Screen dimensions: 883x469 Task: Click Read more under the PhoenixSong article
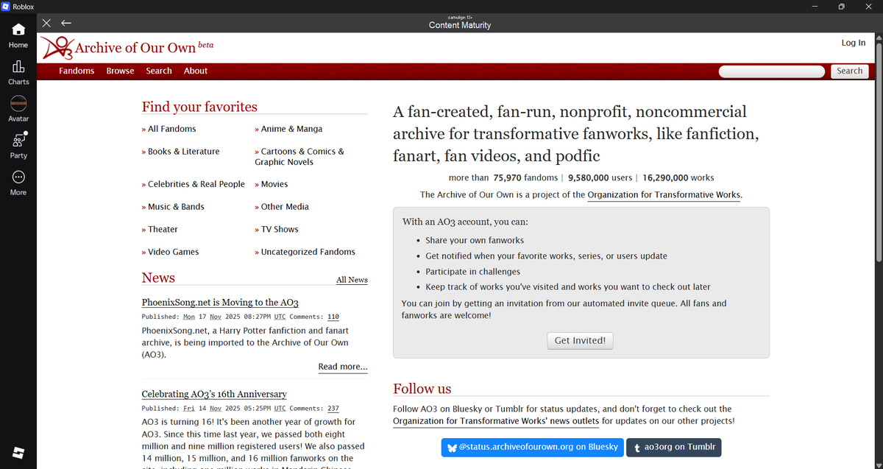[343, 367]
